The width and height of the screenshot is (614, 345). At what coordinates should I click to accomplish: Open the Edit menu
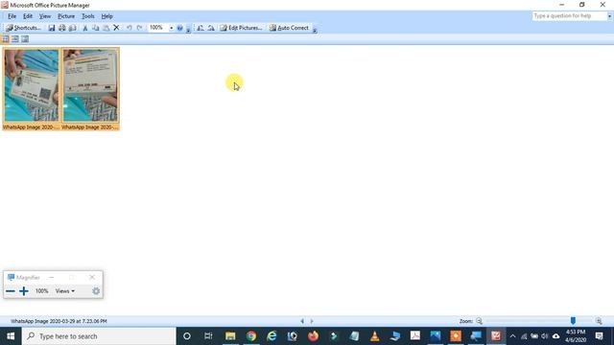click(28, 16)
